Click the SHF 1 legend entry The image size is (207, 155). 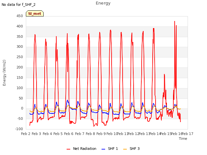pos(110,149)
